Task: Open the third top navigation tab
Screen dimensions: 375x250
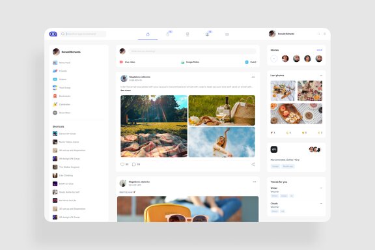Action: point(187,35)
